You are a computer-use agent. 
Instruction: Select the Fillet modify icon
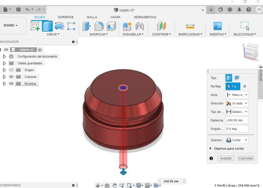click(99, 26)
